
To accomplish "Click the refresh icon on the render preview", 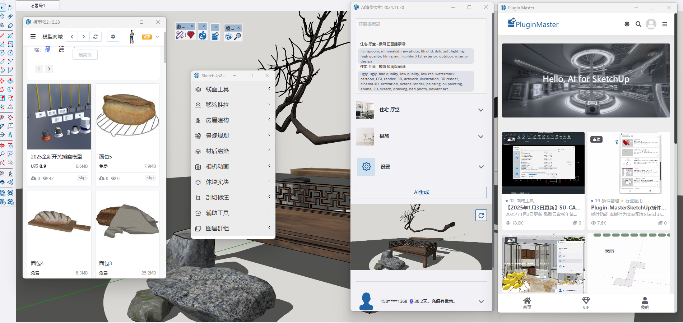I will click(x=481, y=215).
